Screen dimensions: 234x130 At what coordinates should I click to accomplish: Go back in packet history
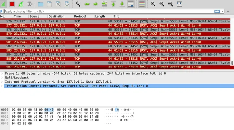[87, 4]
